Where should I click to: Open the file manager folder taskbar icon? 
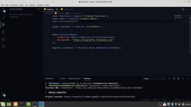(x=29, y=104)
